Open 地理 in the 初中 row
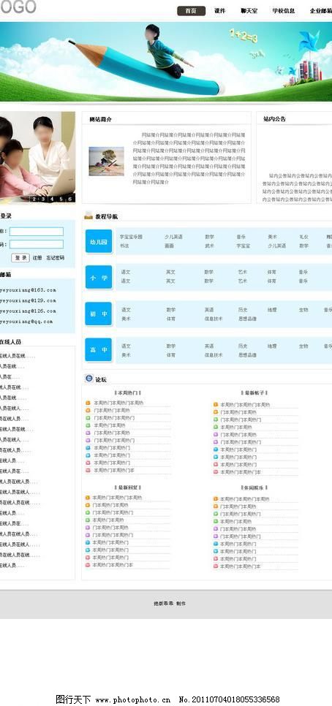 (x=272, y=310)
